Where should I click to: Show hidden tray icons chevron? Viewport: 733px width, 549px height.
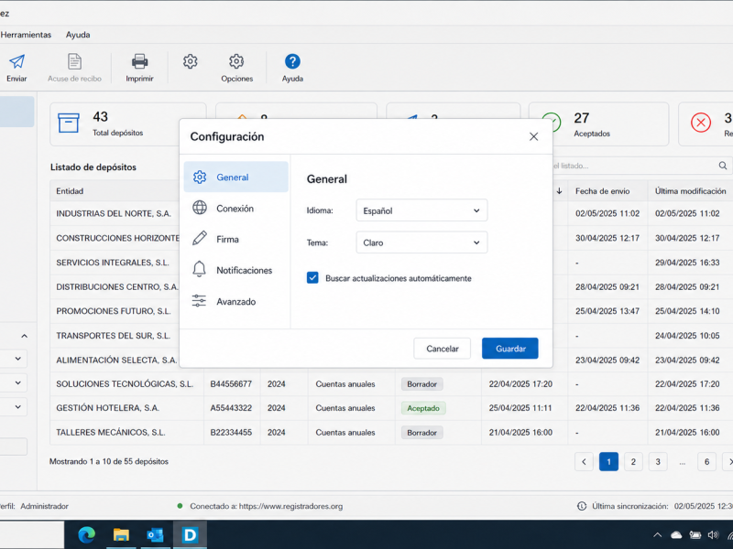coord(657,535)
